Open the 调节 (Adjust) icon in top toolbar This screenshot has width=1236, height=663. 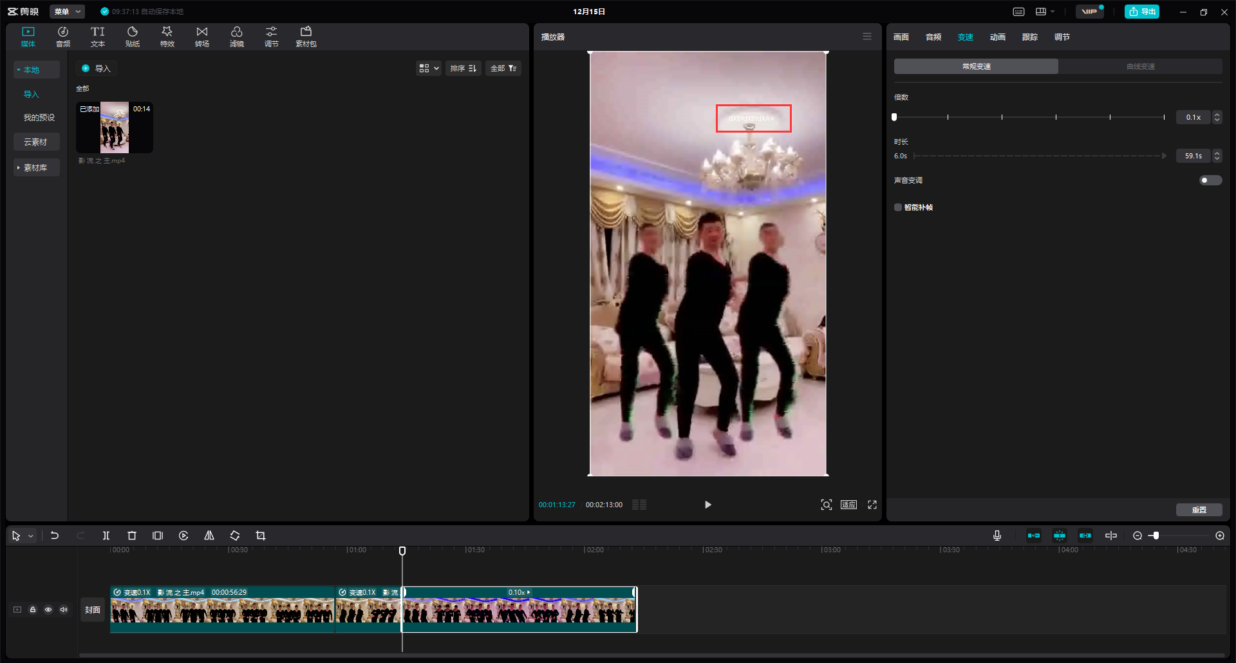point(272,37)
